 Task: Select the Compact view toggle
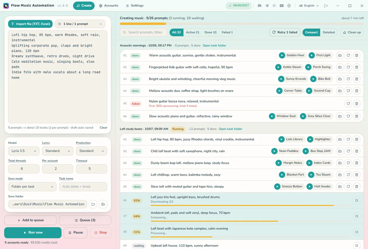(x=311, y=32)
